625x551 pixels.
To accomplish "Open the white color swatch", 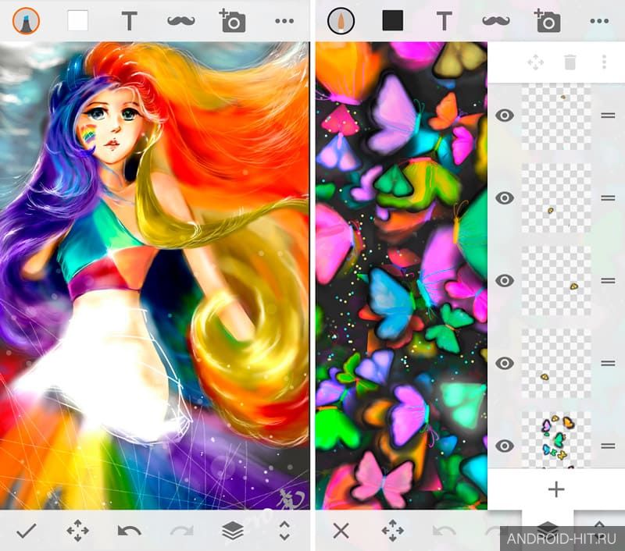I will (x=77, y=21).
